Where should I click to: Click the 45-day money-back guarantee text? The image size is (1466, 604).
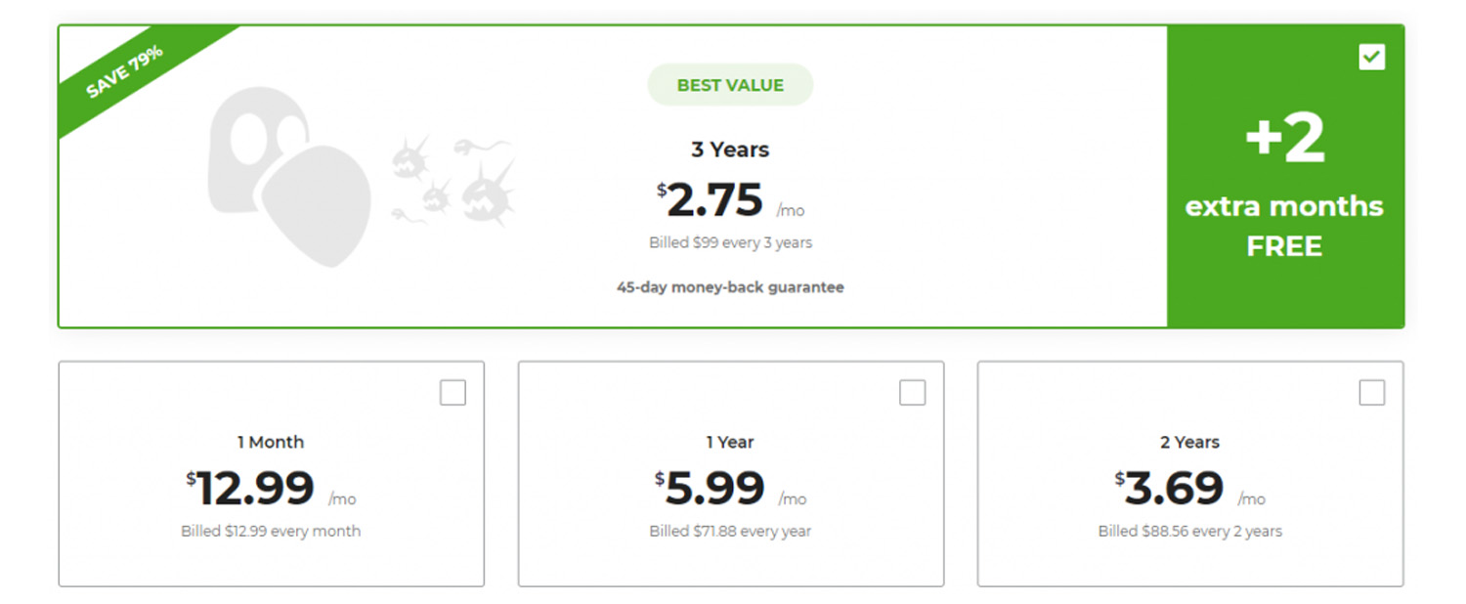(730, 287)
